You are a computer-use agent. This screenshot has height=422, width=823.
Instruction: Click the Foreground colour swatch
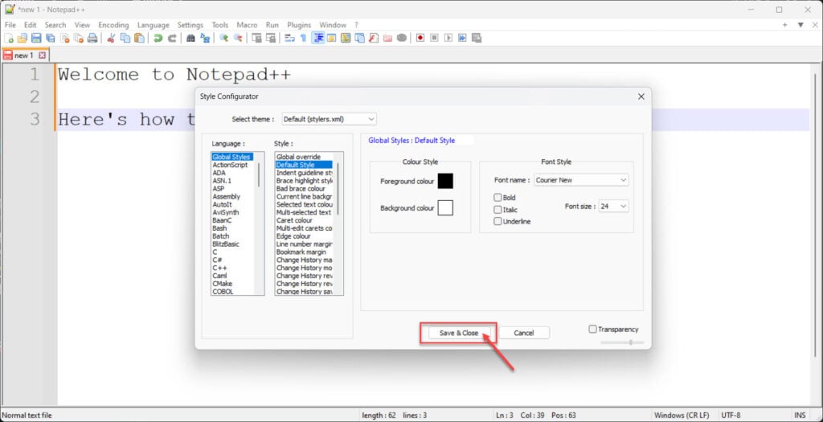click(x=445, y=181)
